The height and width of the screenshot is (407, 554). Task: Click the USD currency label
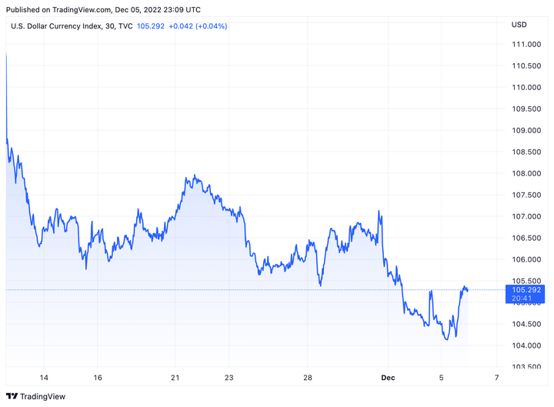click(x=519, y=25)
